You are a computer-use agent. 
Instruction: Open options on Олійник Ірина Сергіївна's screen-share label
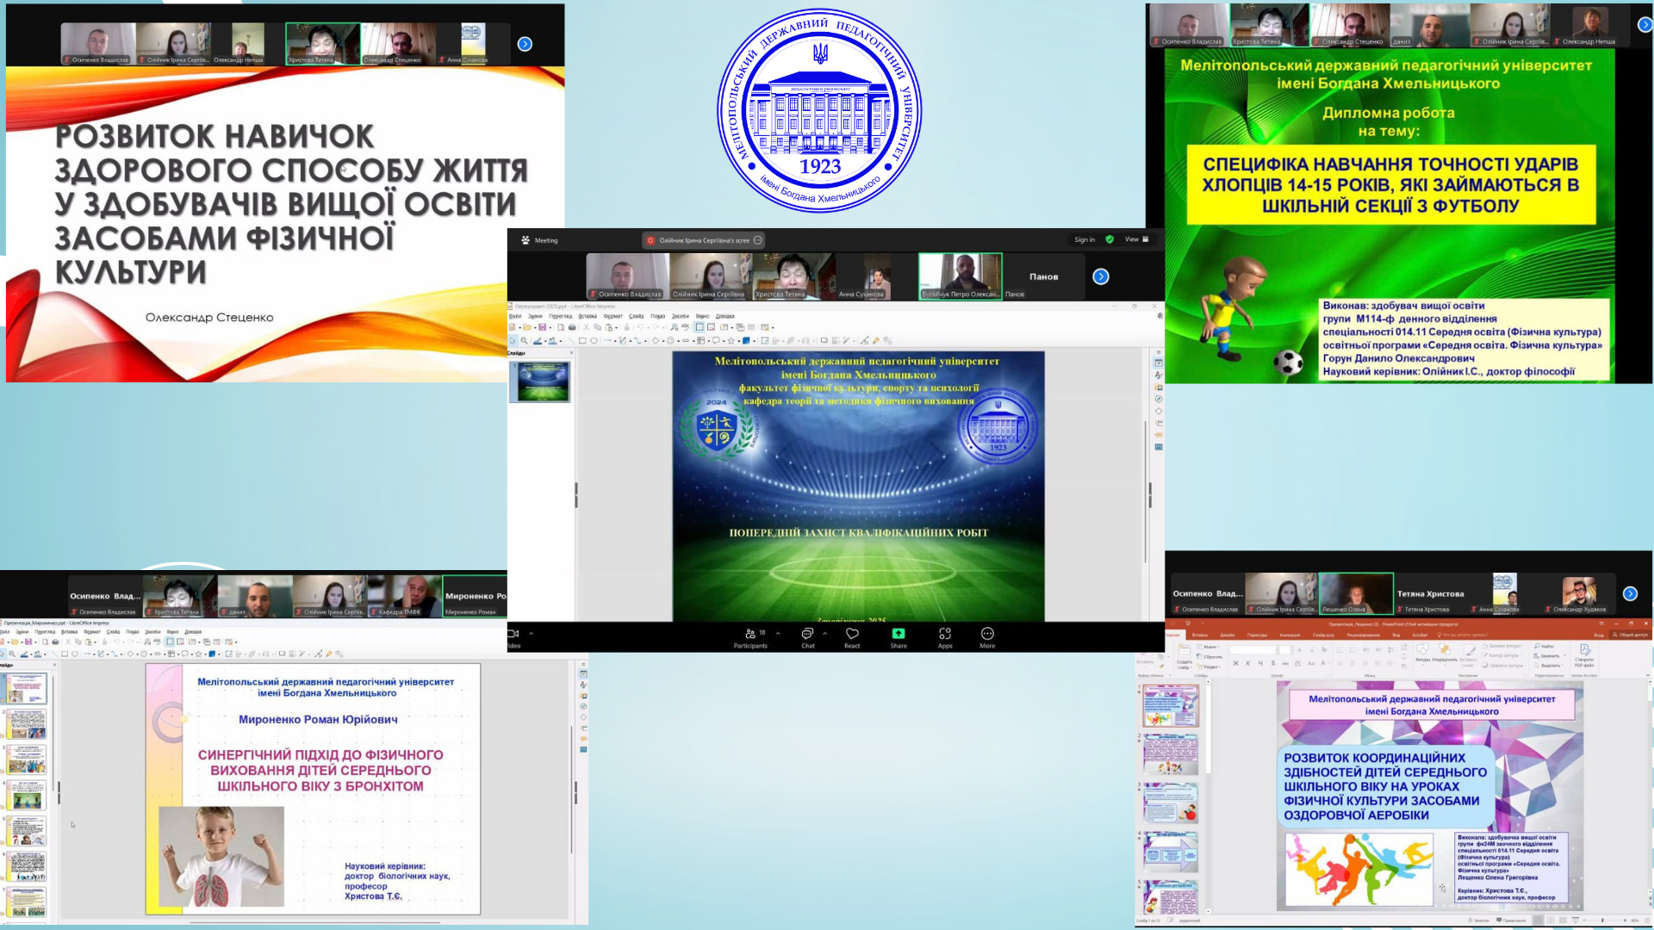(758, 240)
